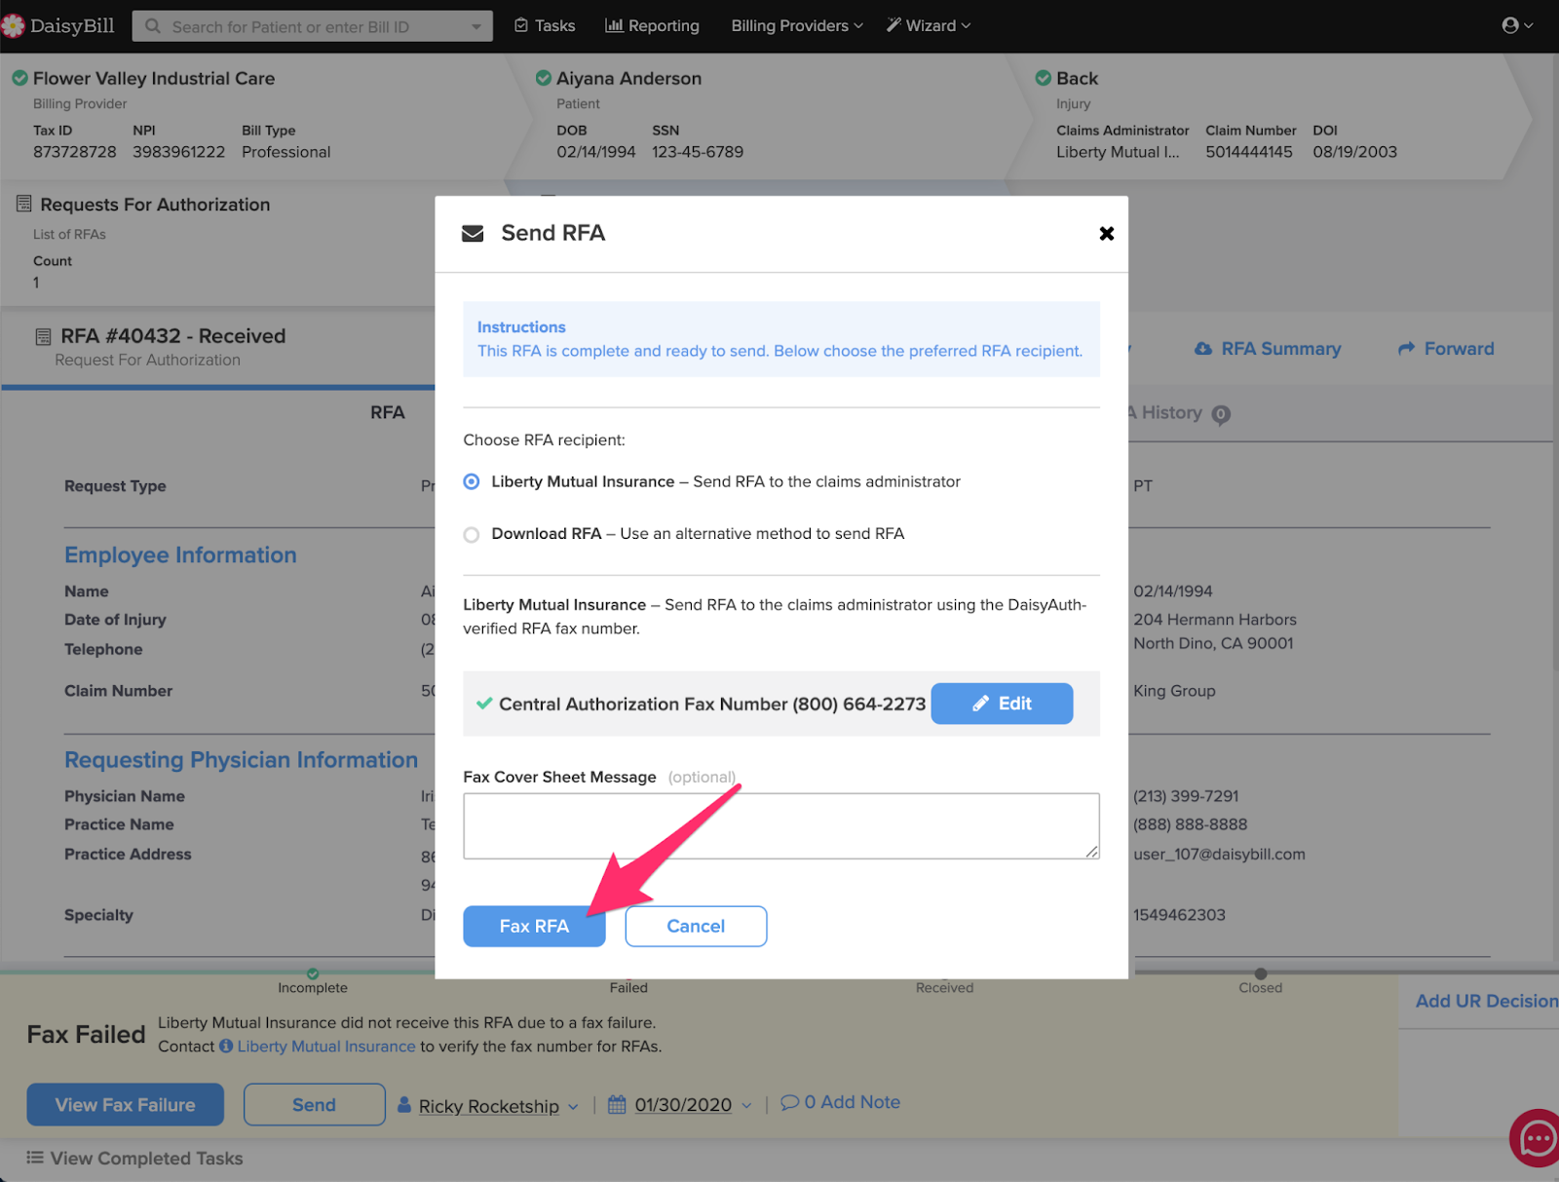The height and width of the screenshot is (1182, 1559).
Task: Open Flower Valley Industrial Care billing provider
Action: pos(154,79)
